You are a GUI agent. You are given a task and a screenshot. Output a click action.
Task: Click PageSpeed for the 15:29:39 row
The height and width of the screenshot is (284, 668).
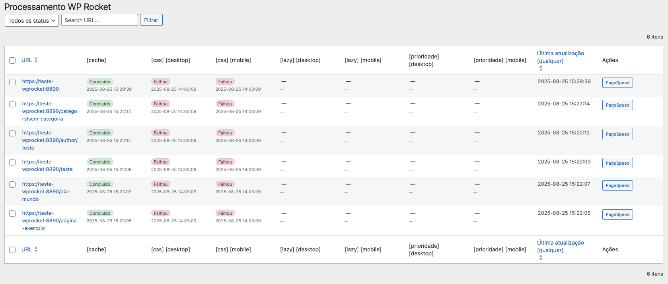coord(617,83)
